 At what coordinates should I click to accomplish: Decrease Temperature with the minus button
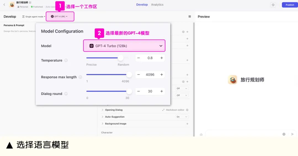pyautogui.click(x=139, y=58)
